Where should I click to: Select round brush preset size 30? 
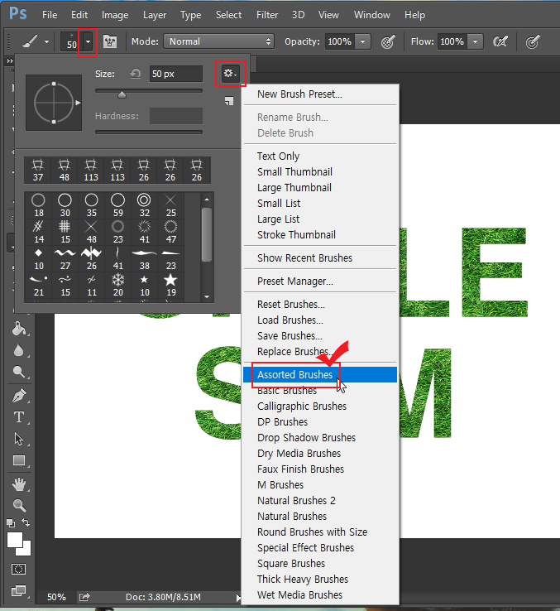pos(65,205)
